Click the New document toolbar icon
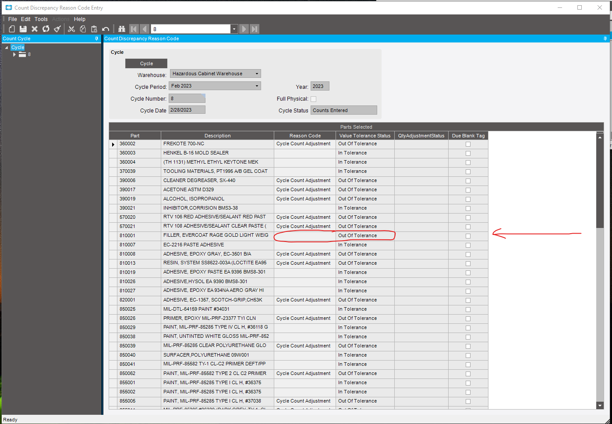Image resolution: width=612 pixels, height=424 pixels. [x=12, y=29]
